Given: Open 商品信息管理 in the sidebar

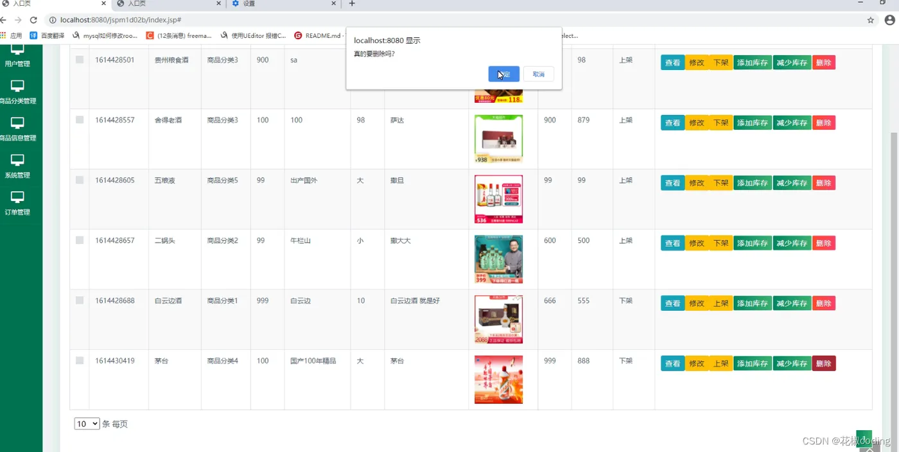Looking at the screenshot, I should click(17, 129).
